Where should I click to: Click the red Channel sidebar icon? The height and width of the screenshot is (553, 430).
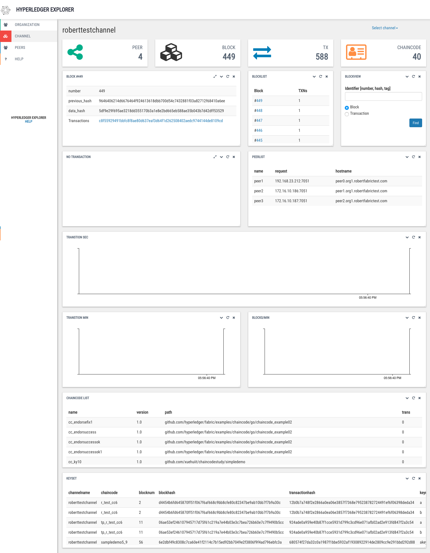pos(6,36)
